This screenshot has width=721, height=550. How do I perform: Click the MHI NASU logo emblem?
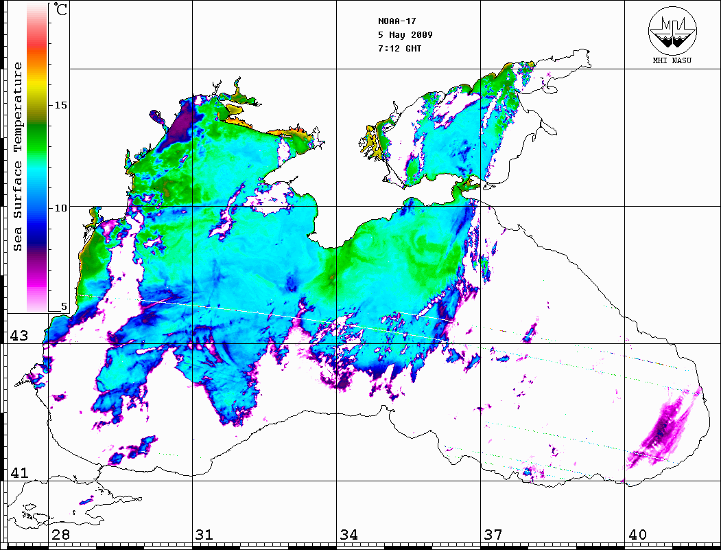[x=672, y=30]
